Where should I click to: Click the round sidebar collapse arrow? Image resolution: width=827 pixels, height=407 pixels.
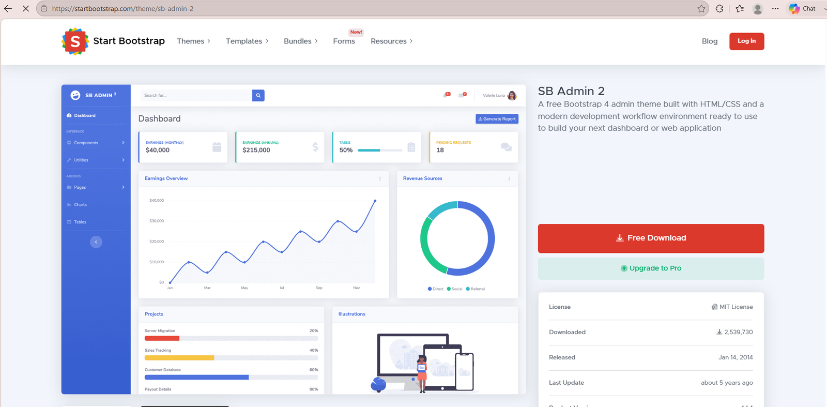96,242
